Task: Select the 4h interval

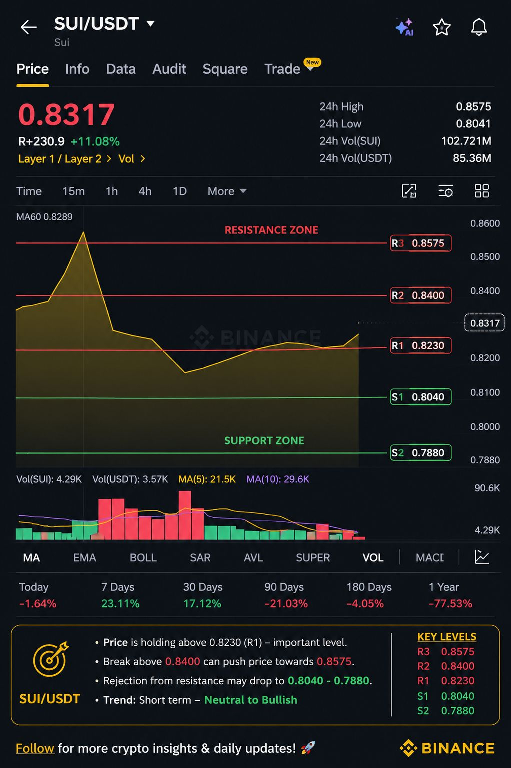Action: [x=145, y=191]
